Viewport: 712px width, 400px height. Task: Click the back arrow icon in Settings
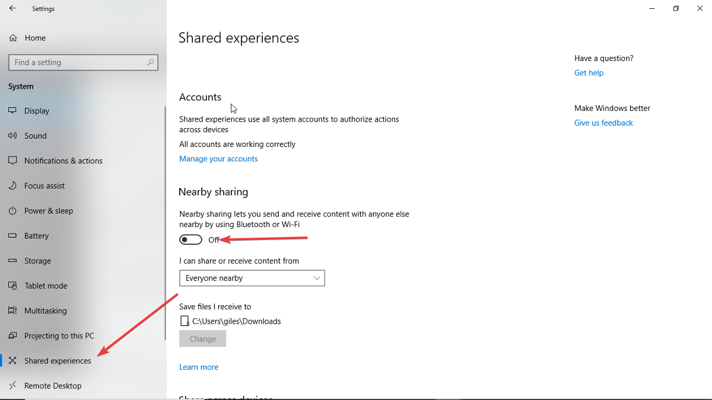point(12,9)
